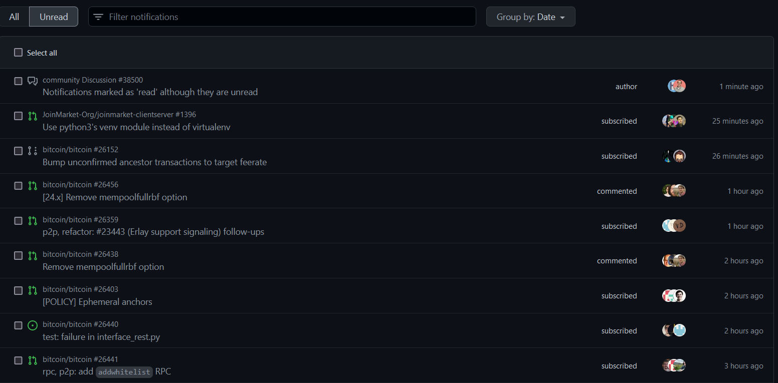Open the Group by: Date dropdown

(530, 16)
